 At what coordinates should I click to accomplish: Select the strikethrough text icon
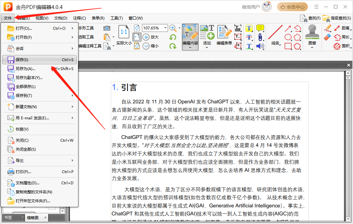click(x=249, y=37)
